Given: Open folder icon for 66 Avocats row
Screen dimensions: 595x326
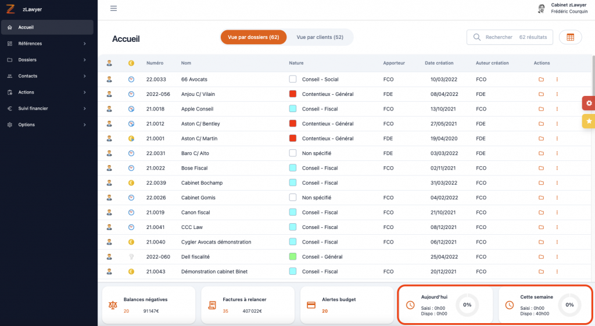Looking at the screenshot, I should [x=541, y=79].
